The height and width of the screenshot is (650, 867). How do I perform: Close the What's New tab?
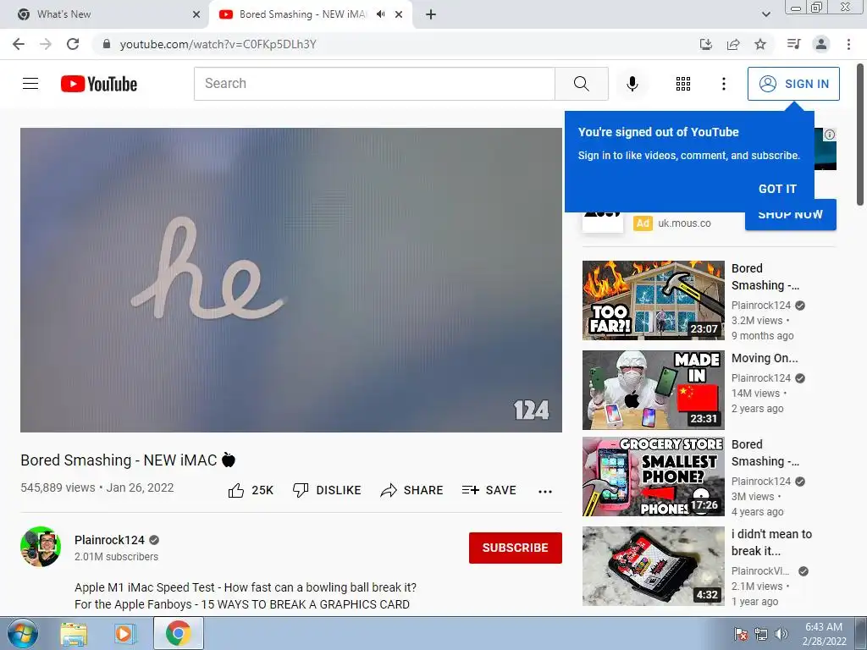[196, 14]
